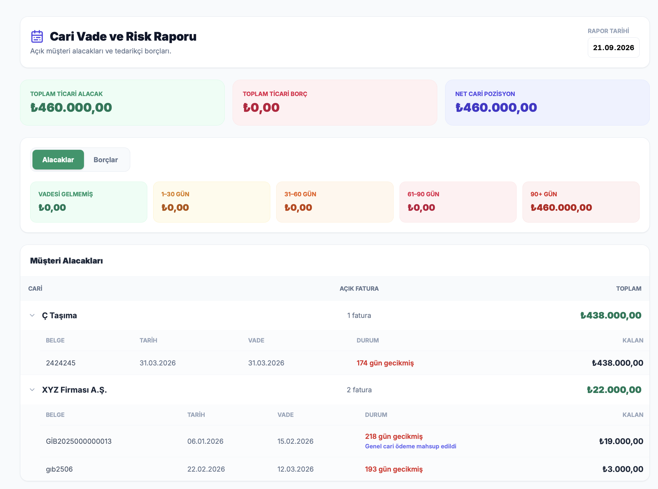Viewport: 658px width, 489px height.
Task: Click the calendar report icon beside the title
Action: coord(37,36)
